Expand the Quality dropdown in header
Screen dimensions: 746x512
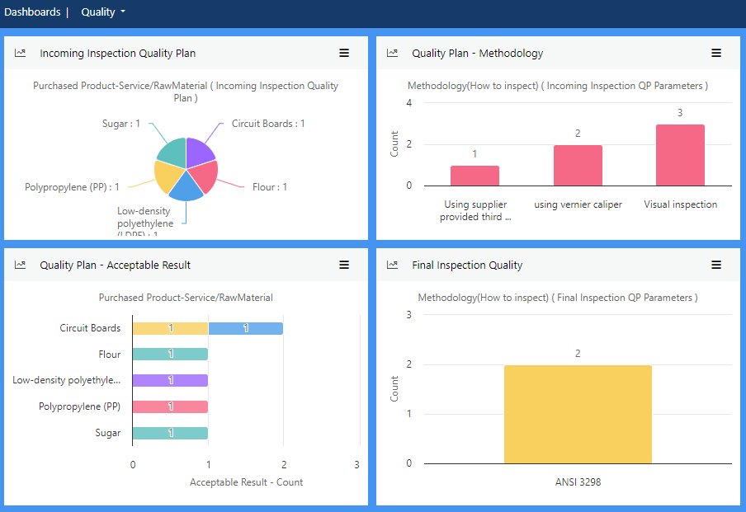pyautogui.click(x=103, y=12)
